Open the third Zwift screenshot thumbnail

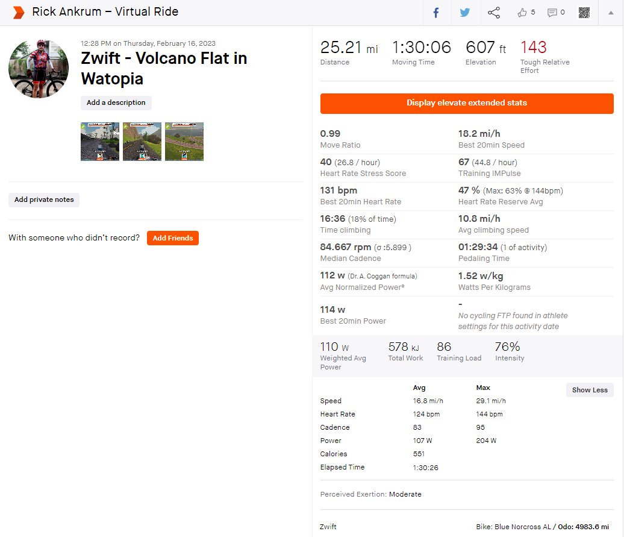click(184, 142)
